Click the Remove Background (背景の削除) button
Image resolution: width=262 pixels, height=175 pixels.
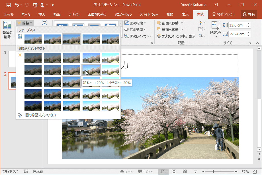coord(7,29)
